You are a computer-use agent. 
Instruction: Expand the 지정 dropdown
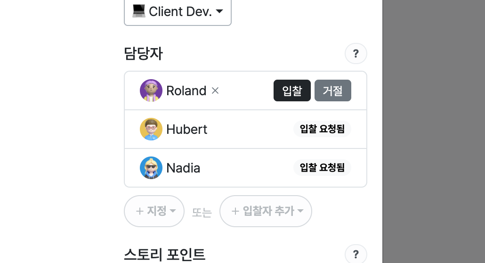(154, 211)
